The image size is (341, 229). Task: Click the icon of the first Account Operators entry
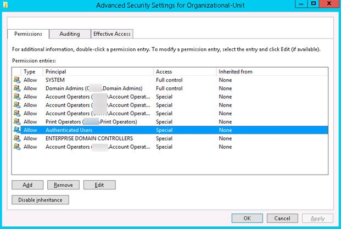click(16, 97)
